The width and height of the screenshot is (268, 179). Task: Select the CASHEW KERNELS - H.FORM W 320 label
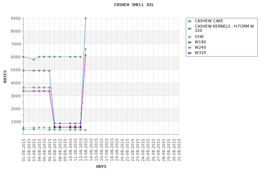(224, 28)
